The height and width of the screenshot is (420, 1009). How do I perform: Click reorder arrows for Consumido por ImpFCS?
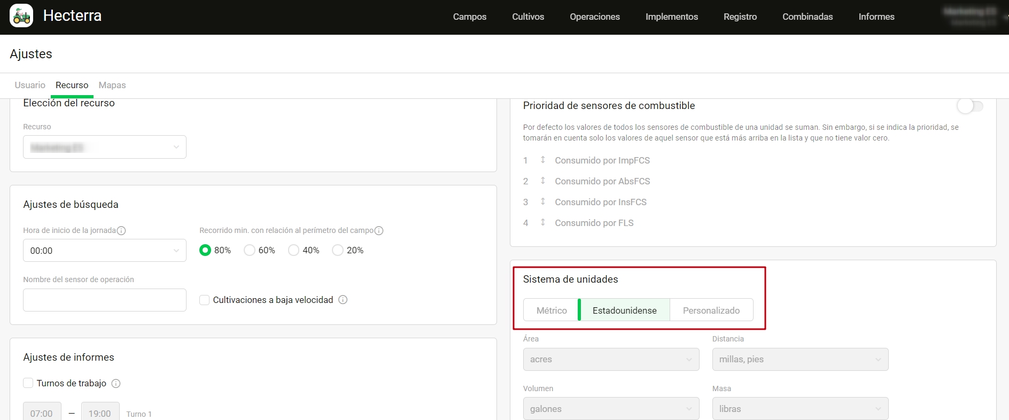pyautogui.click(x=542, y=160)
